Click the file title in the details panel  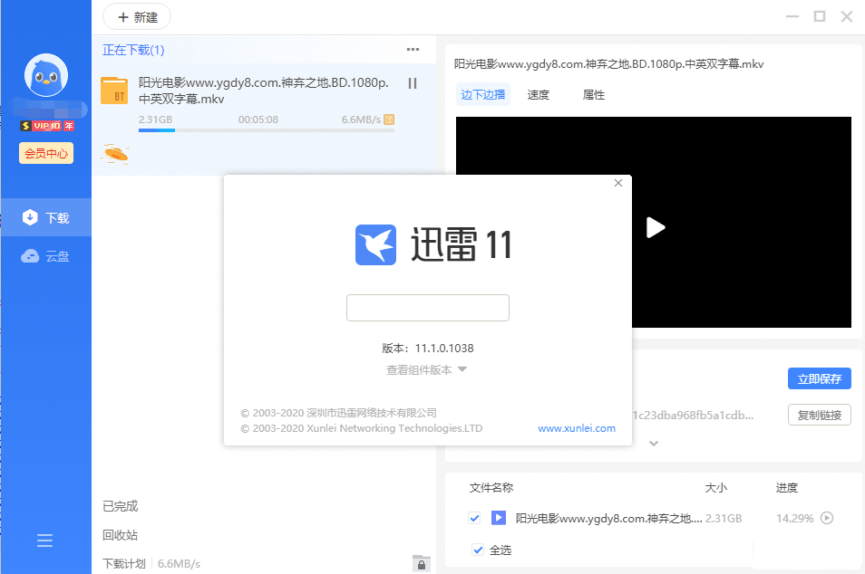(x=609, y=64)
